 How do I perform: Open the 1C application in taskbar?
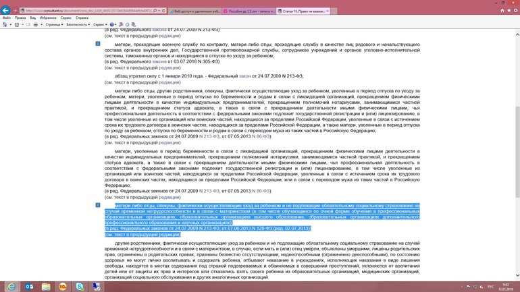click(63, 285)
